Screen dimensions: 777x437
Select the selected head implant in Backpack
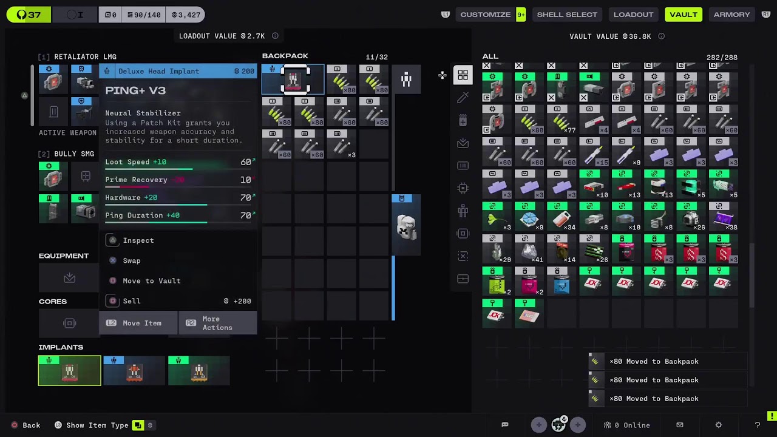(x=294, y=80)
